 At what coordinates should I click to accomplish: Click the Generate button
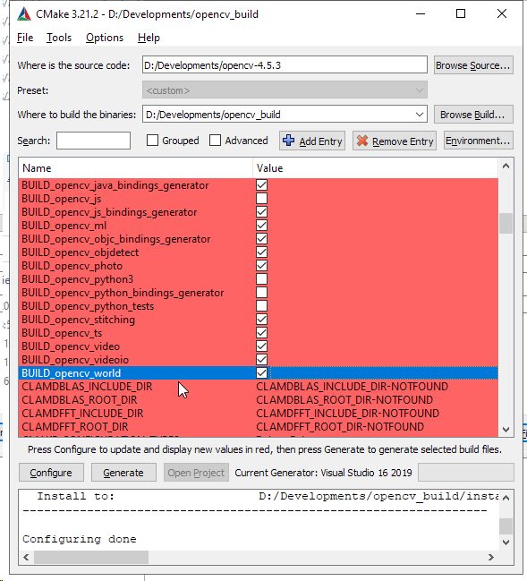[x=123, y=473]
